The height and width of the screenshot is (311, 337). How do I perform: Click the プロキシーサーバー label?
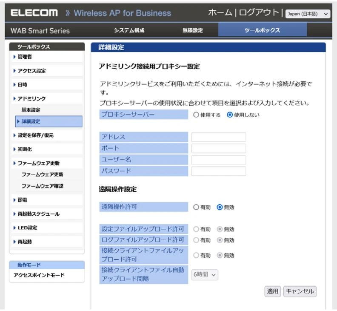point(143,114)
